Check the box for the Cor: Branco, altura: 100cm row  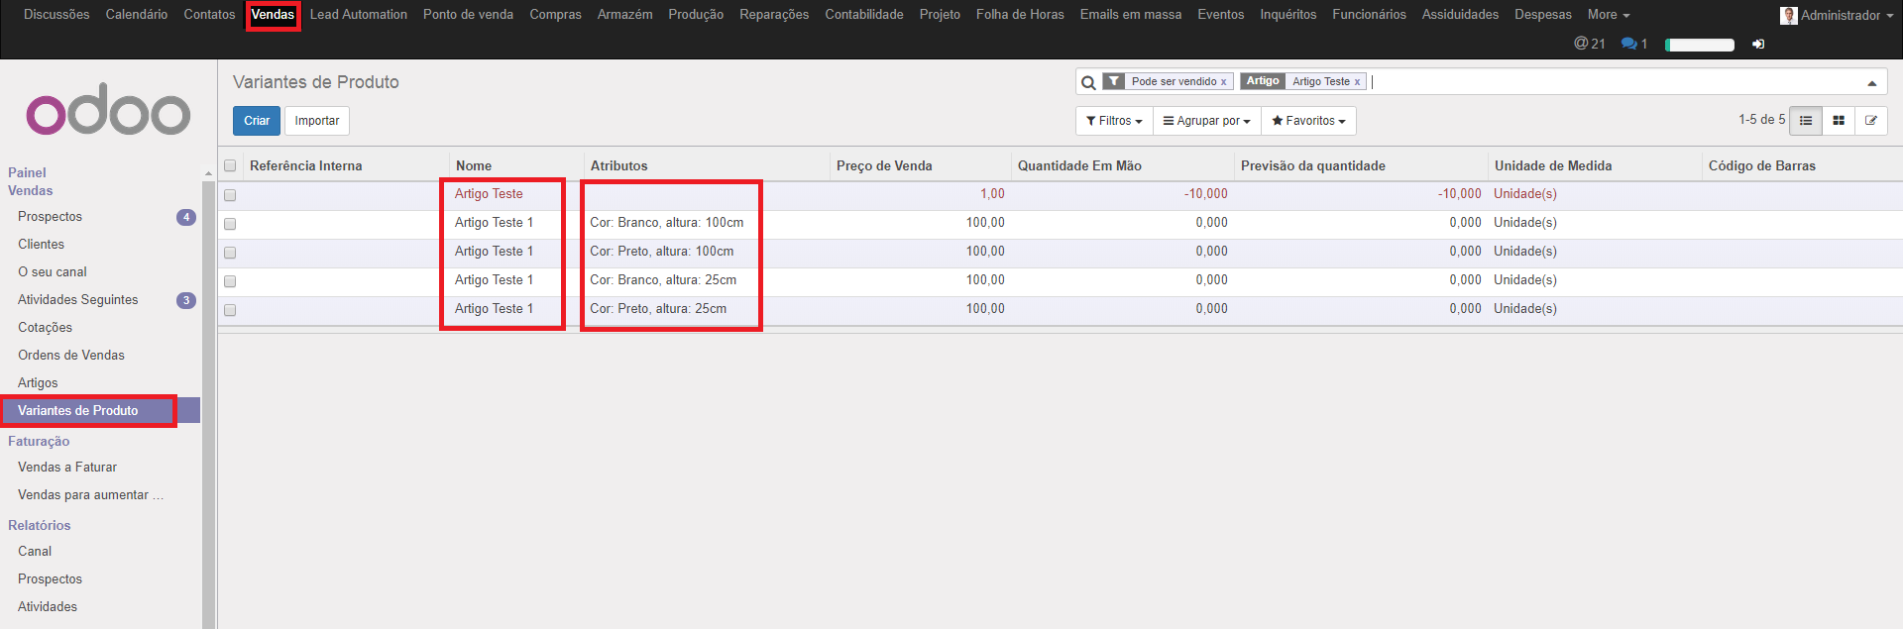tap(230, 224)
